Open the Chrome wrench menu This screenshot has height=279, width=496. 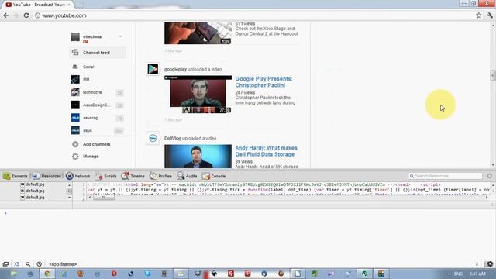(x=490, y=15)
